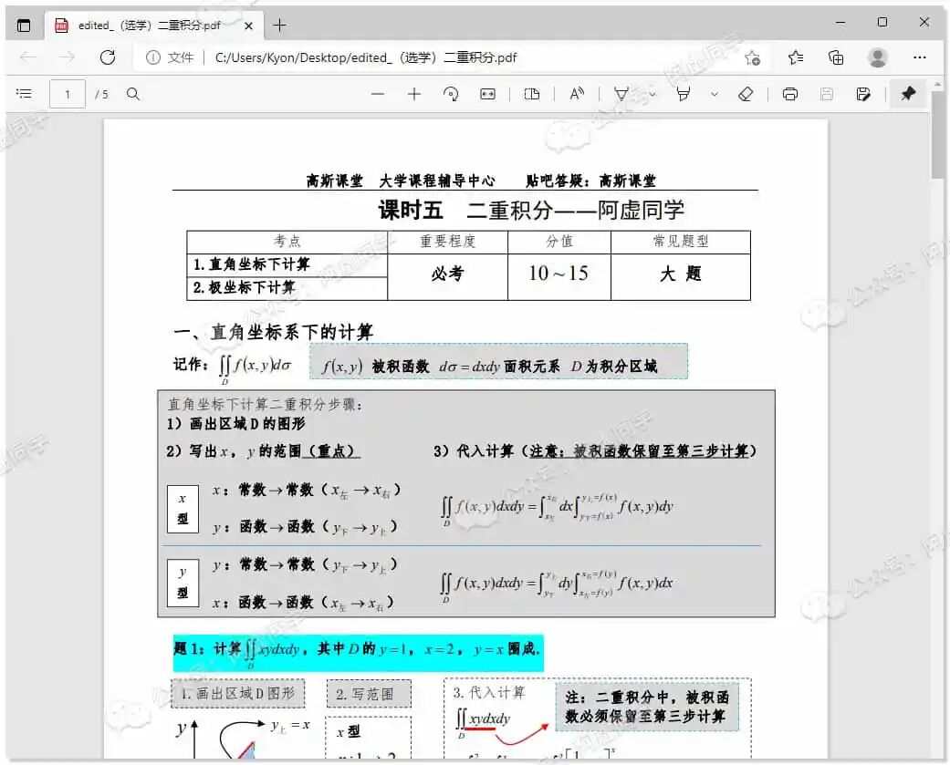Maximize the browser window
The height and width of the screenshot is (765, 950).
[882, 23]
